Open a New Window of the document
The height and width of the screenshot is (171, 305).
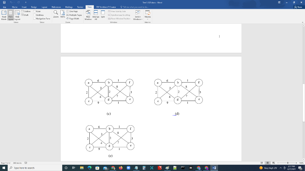coord(88,14)
